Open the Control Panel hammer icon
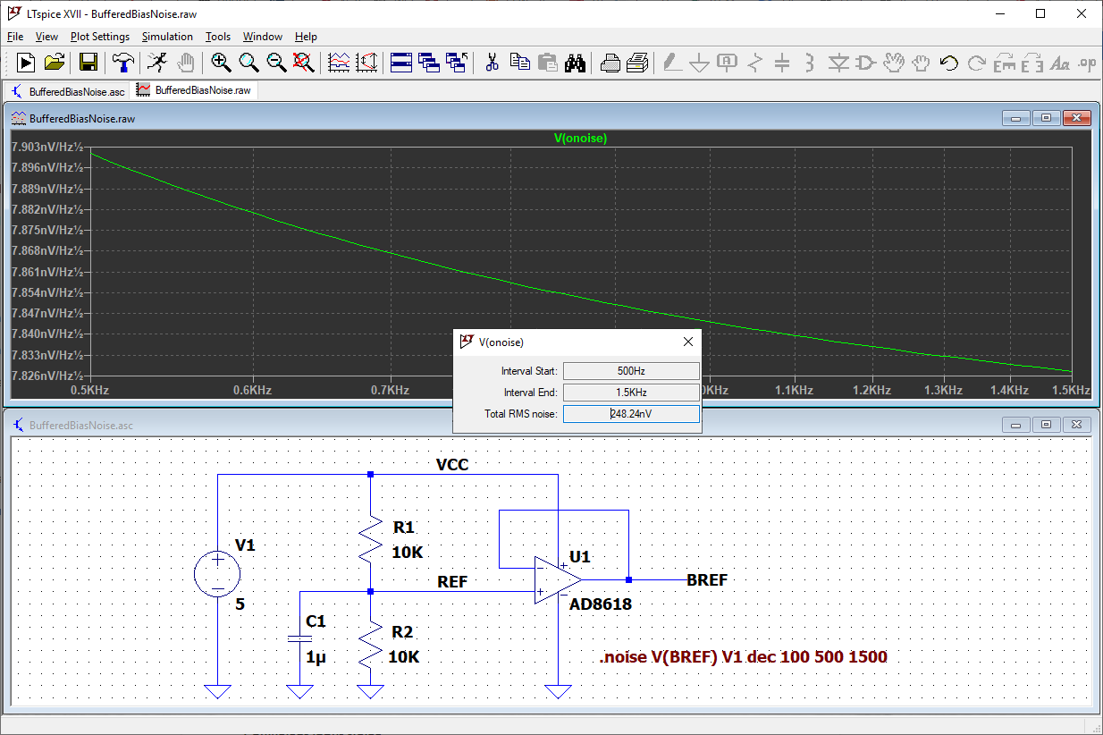The width and height of the screenshot is (1103, 735). [x=122, y=63]
